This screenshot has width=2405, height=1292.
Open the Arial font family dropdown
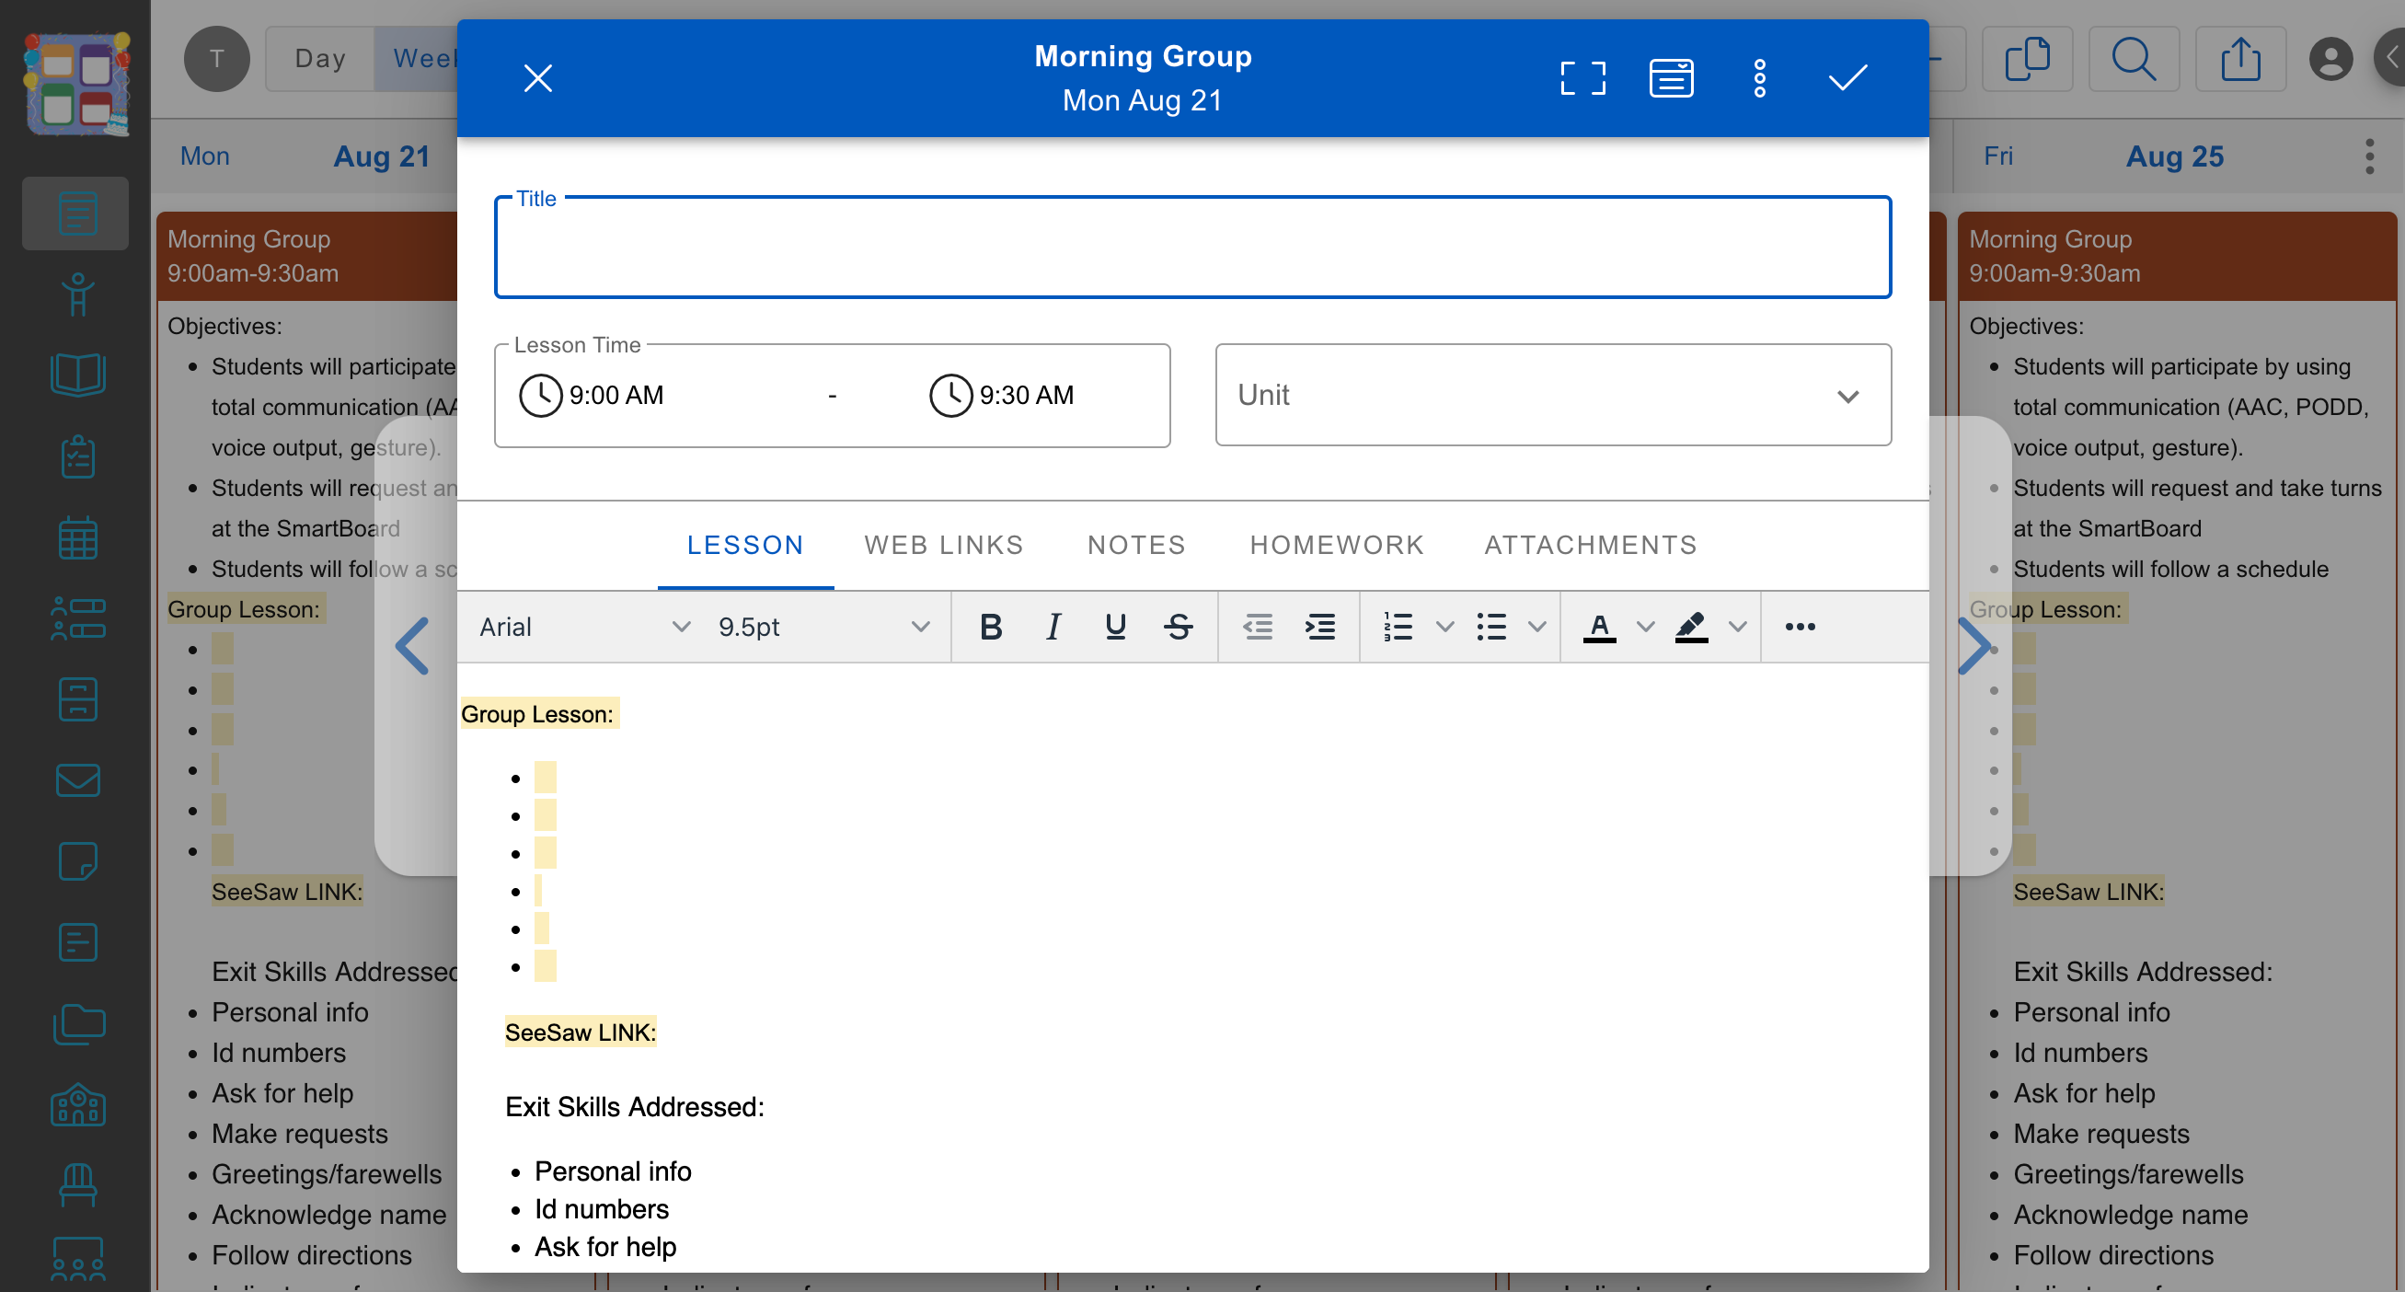pos(584,627)
